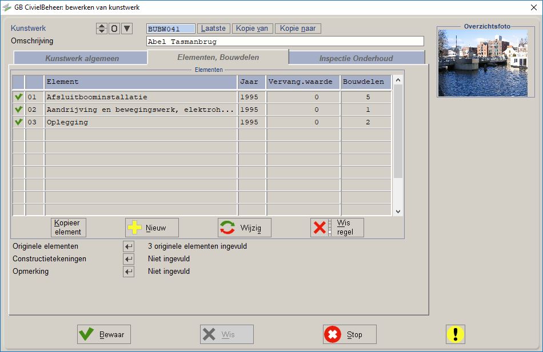The height and width of the screenshot is (352, 543).
Task: Click the O button beside Kunstwerk
Action: click(114, 29)
